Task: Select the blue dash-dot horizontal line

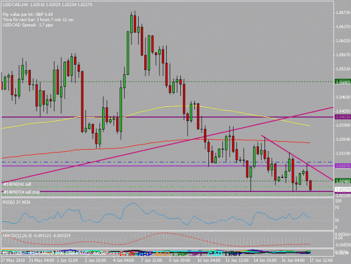Action: [167, 162]
